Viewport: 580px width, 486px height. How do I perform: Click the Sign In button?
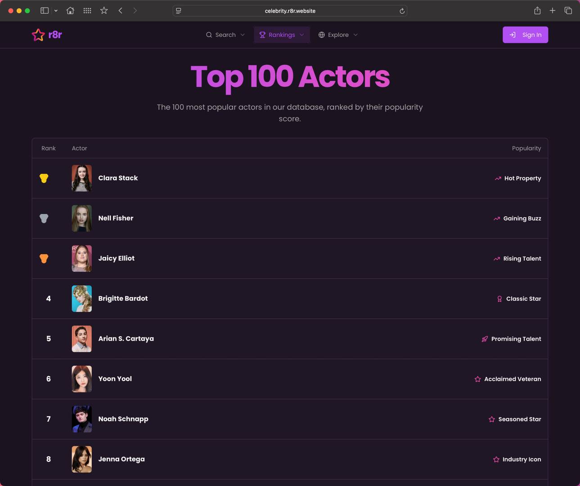tap(525, 35)
